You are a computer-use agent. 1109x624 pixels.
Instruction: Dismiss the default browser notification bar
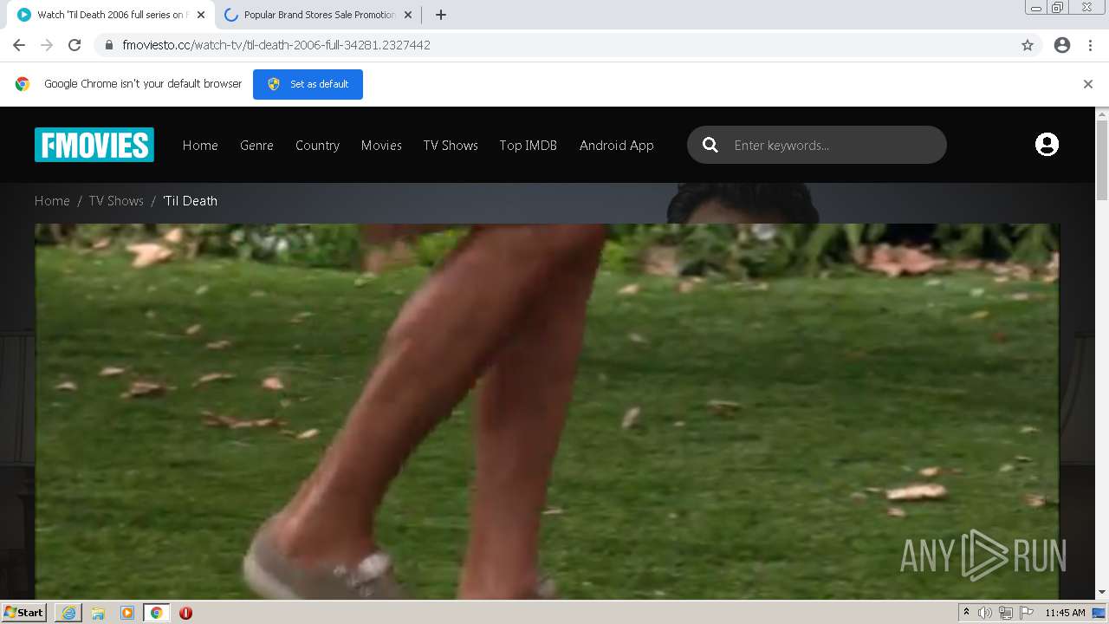pos(1088,84)
